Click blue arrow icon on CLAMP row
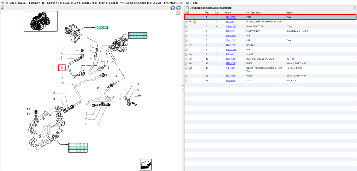Viewport: 357px width, 171px height. point(190,54)
